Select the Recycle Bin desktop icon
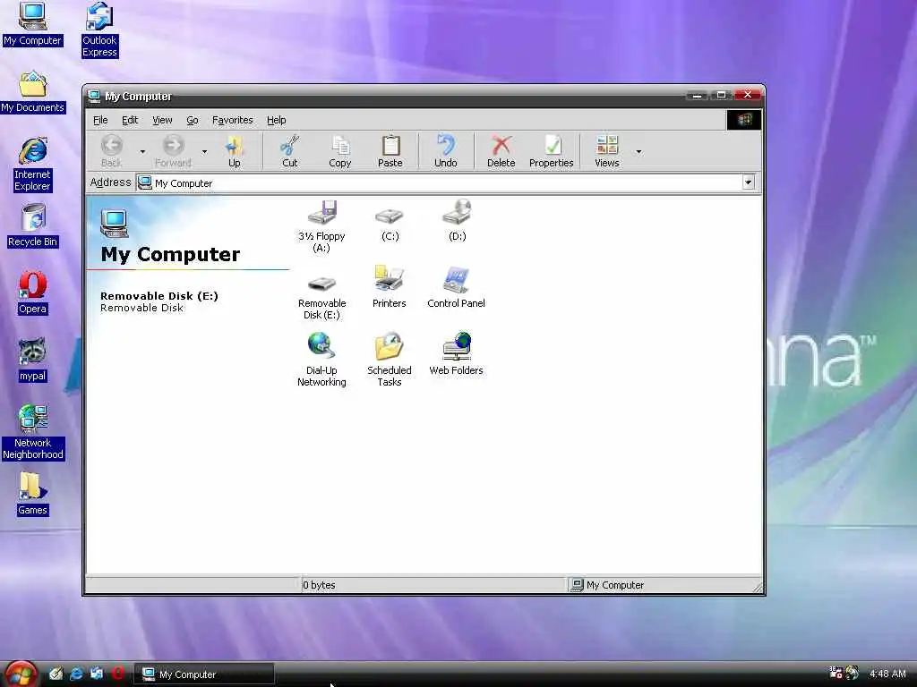The image size is (917, 687). click(33, 226)
